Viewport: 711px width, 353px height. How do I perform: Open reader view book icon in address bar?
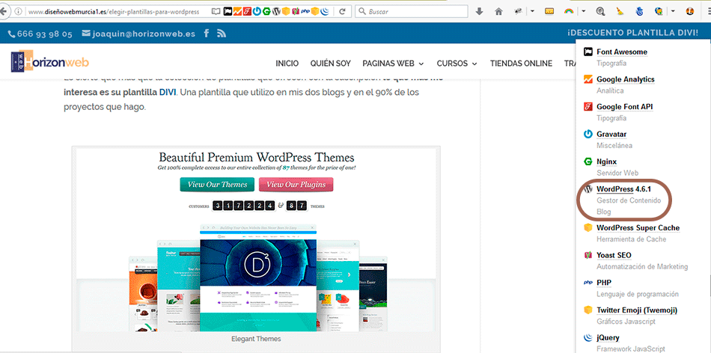217,11
